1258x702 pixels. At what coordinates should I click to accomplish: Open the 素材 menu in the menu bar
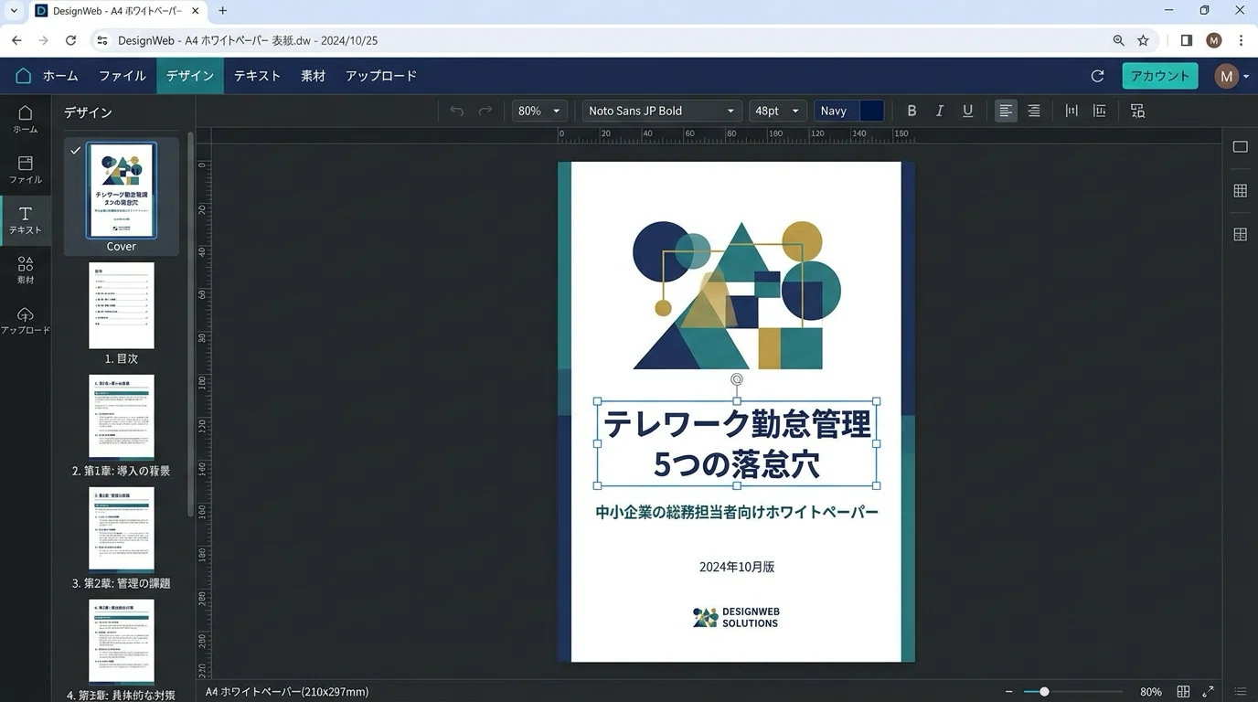point(314,76)
